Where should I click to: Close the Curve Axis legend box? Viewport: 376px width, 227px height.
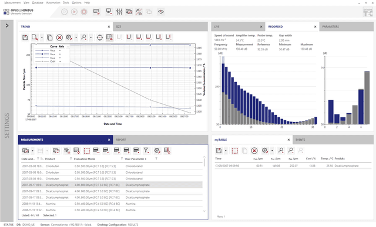click(68, 46)
